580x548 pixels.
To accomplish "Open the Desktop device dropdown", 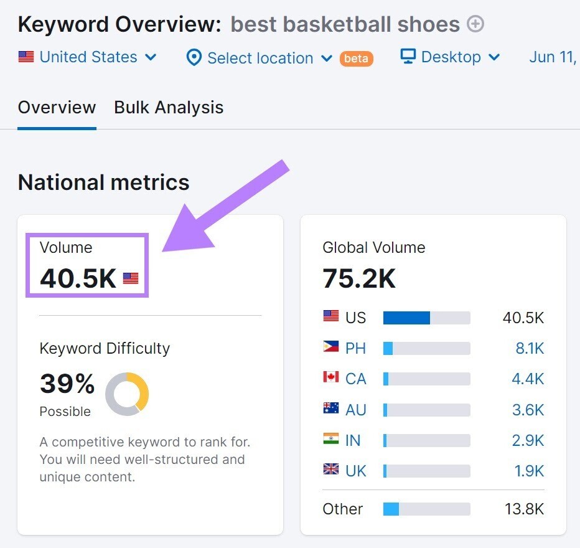I will point(451,57).
